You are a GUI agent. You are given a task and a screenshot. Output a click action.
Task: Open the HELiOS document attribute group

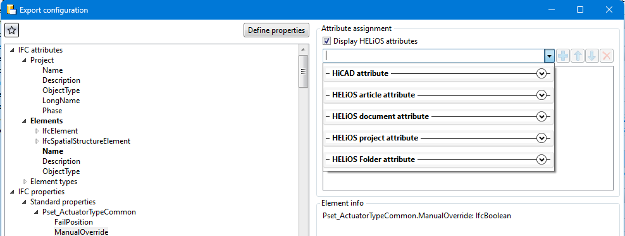(438, 117)
